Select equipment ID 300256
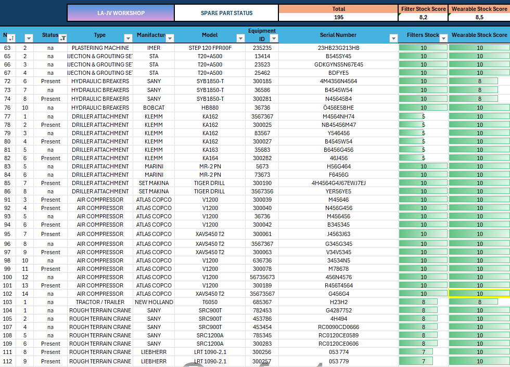Screen dimensions: 510x367 tap(262, 352)
